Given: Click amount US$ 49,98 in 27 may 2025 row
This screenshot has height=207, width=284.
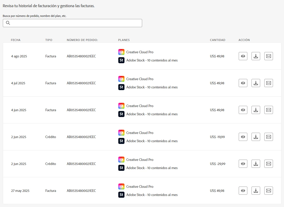Looking at the screenshot, I should (217, 191).
